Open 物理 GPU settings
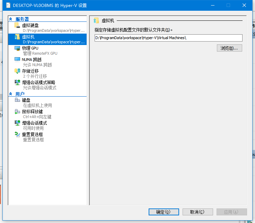Screen dimensions: 255x223 [47, 51]
